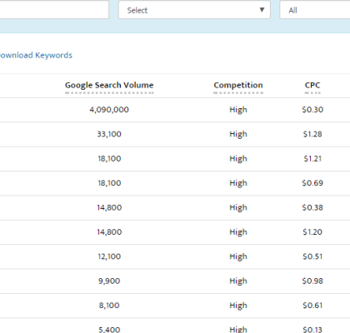Screen dimensions: 350x333
Task: Select the 5,400 search volume cell
Action: (109, 330)
